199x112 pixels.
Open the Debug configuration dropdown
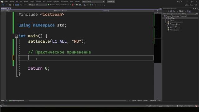32,5
